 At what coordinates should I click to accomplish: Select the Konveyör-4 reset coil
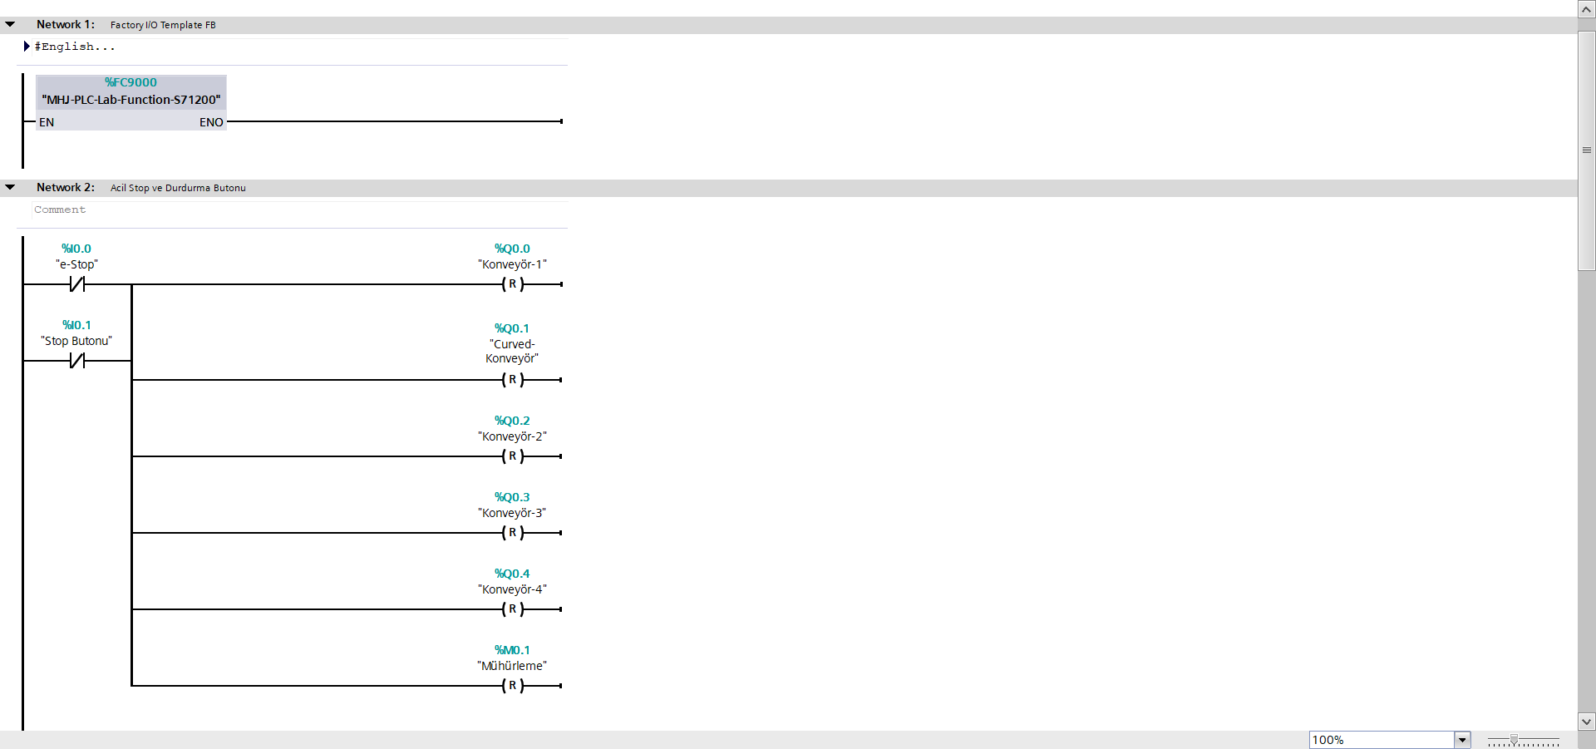pyautogui.click(x=513, y=609)
